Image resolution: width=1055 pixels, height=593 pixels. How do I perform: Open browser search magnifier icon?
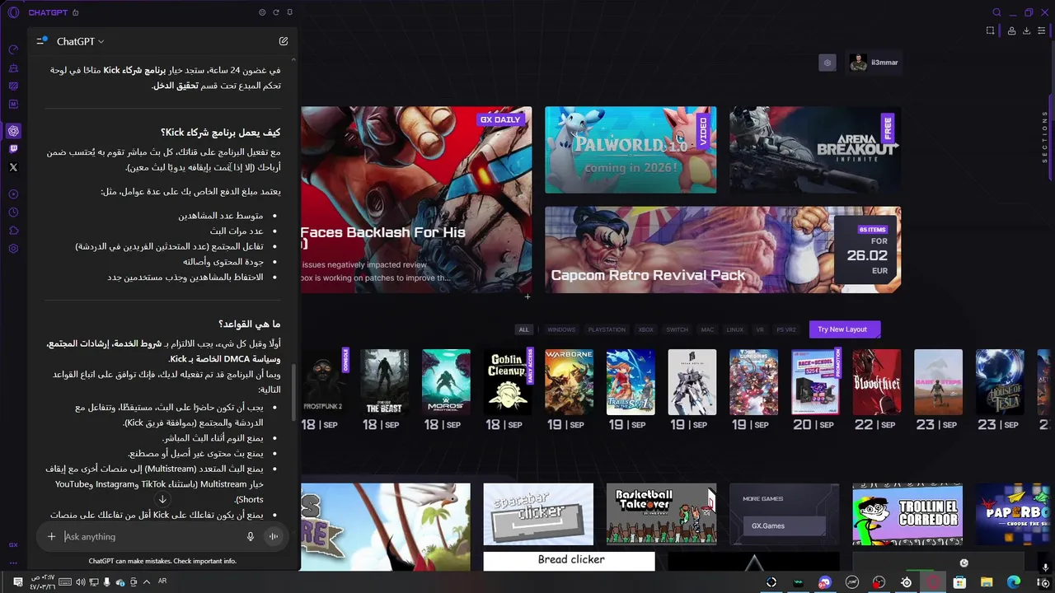point(996,12)
